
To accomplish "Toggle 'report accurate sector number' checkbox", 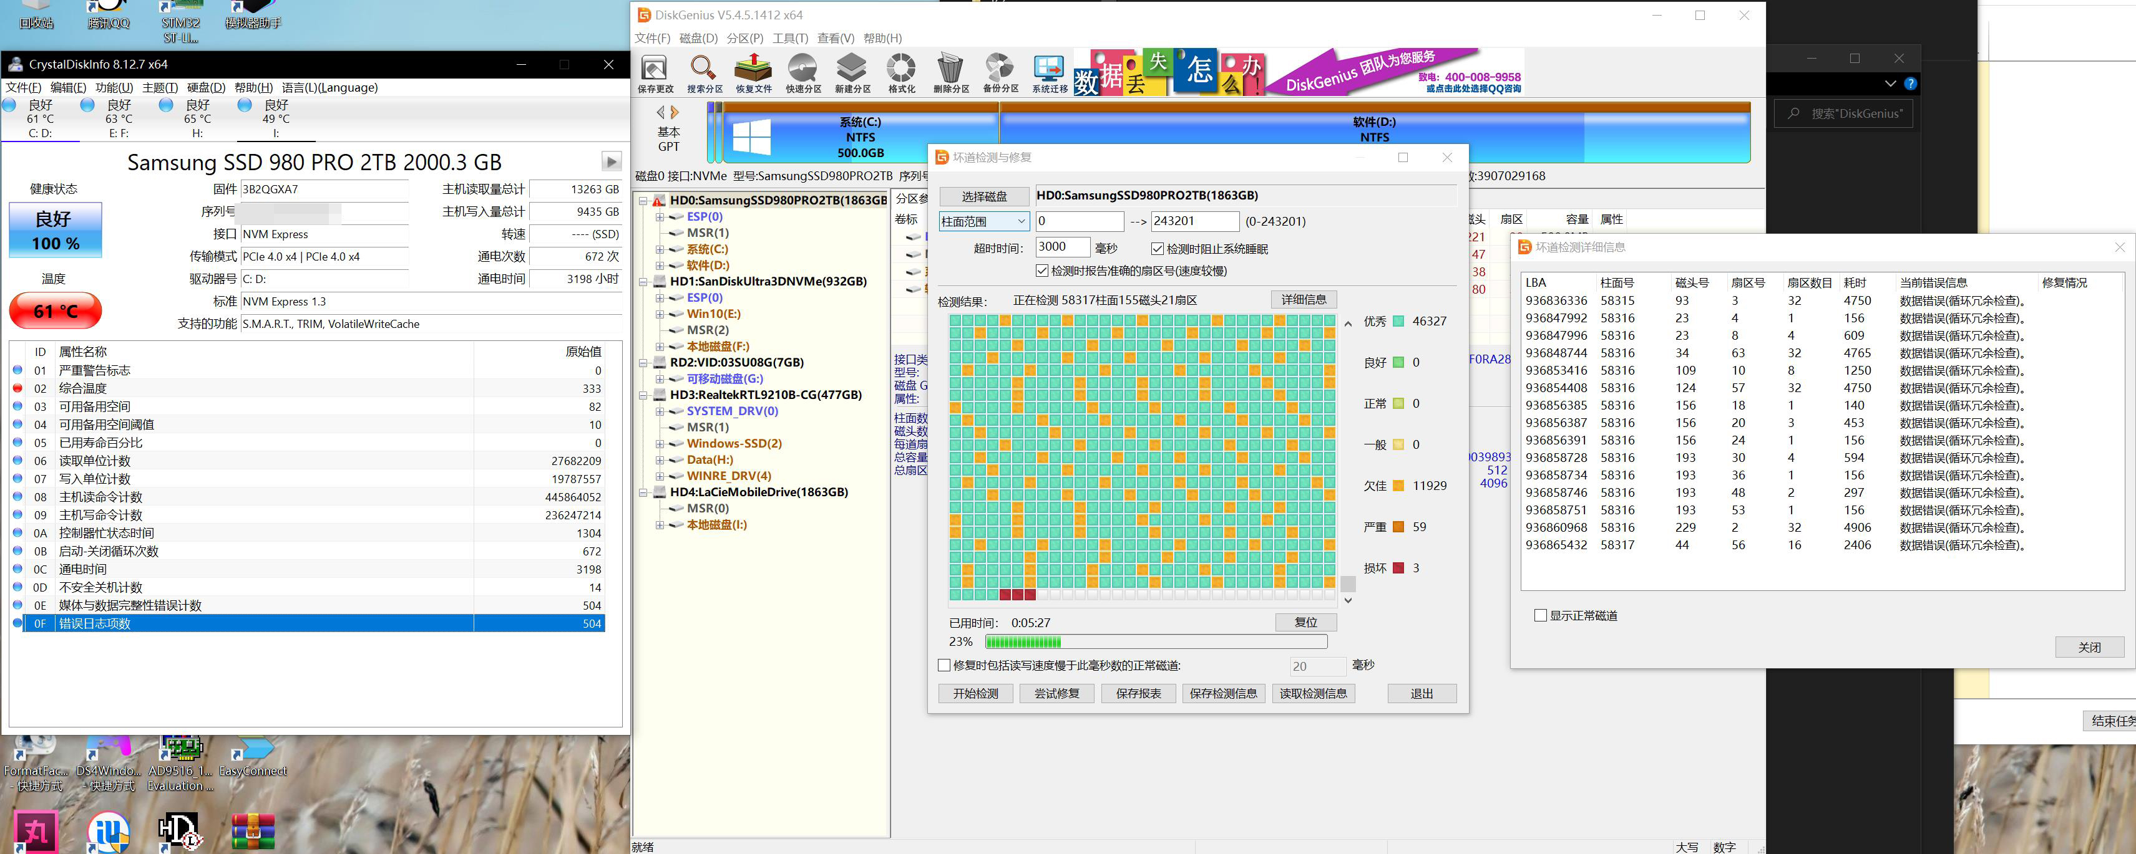I will point(1042,271).
